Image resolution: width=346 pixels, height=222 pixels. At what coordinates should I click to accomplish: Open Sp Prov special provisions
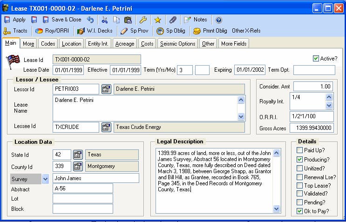(x=134, y=31)
